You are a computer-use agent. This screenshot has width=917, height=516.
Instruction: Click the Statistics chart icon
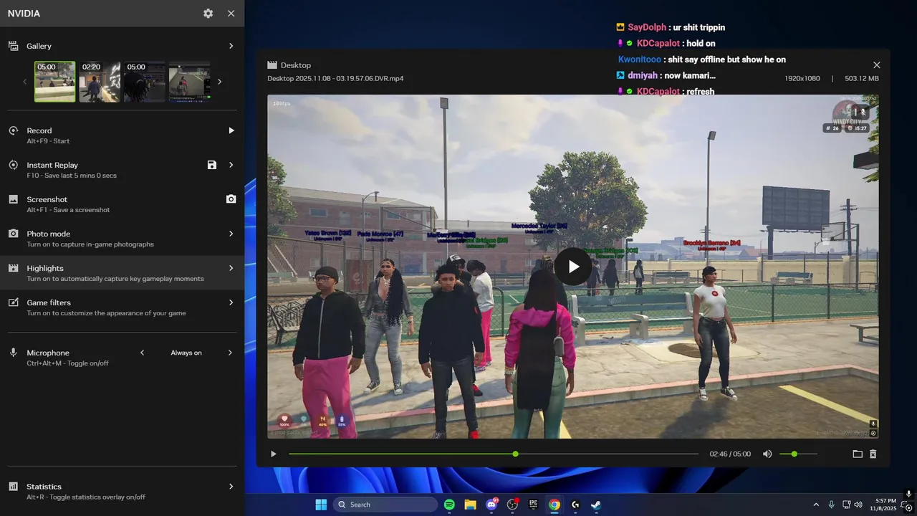pyautogui.click(x=13, y=487)
